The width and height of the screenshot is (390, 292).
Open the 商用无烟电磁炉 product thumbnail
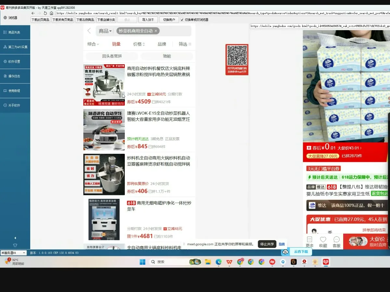point(104,219)
